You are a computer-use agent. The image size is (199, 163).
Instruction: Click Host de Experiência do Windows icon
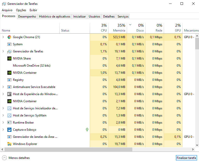(x=9, y=94)
